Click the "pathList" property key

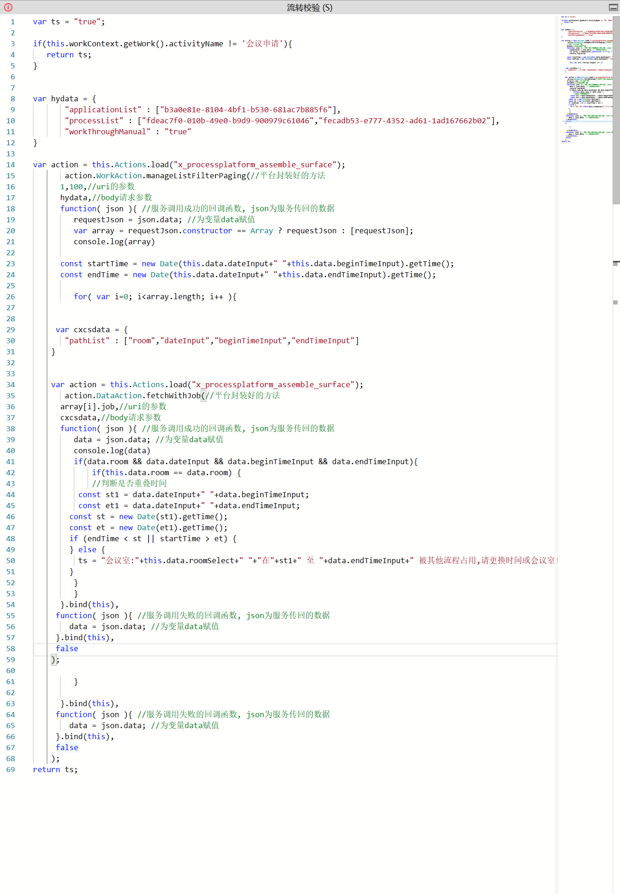click(x=87, y=341)
